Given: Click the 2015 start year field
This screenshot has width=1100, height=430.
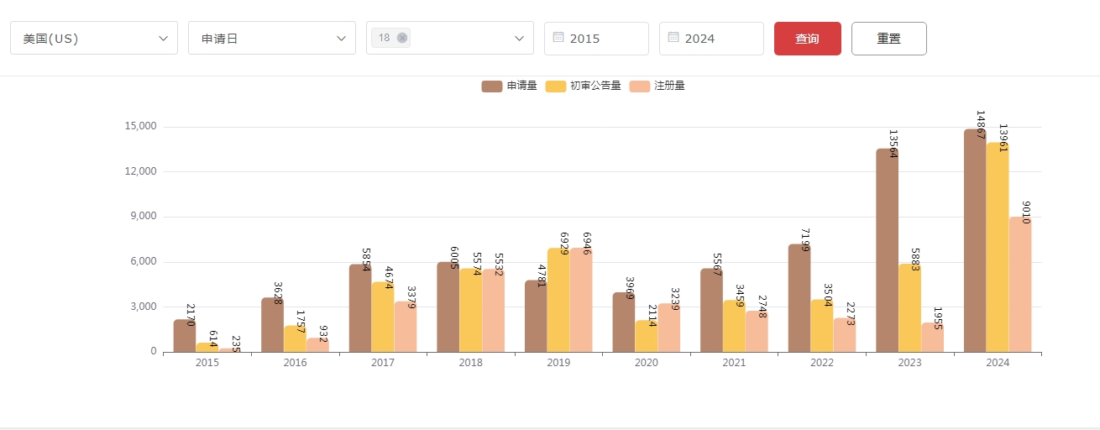Looking at the screenshot, I should pos(605,39).
